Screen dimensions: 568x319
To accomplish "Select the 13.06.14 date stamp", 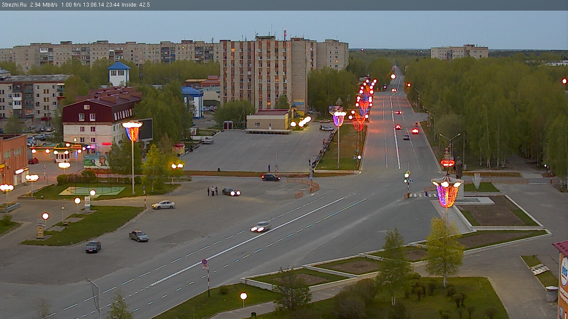I will click(93, 5).
